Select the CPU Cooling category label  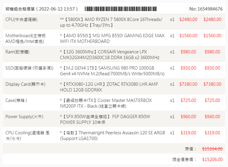(x=28, y=136)
